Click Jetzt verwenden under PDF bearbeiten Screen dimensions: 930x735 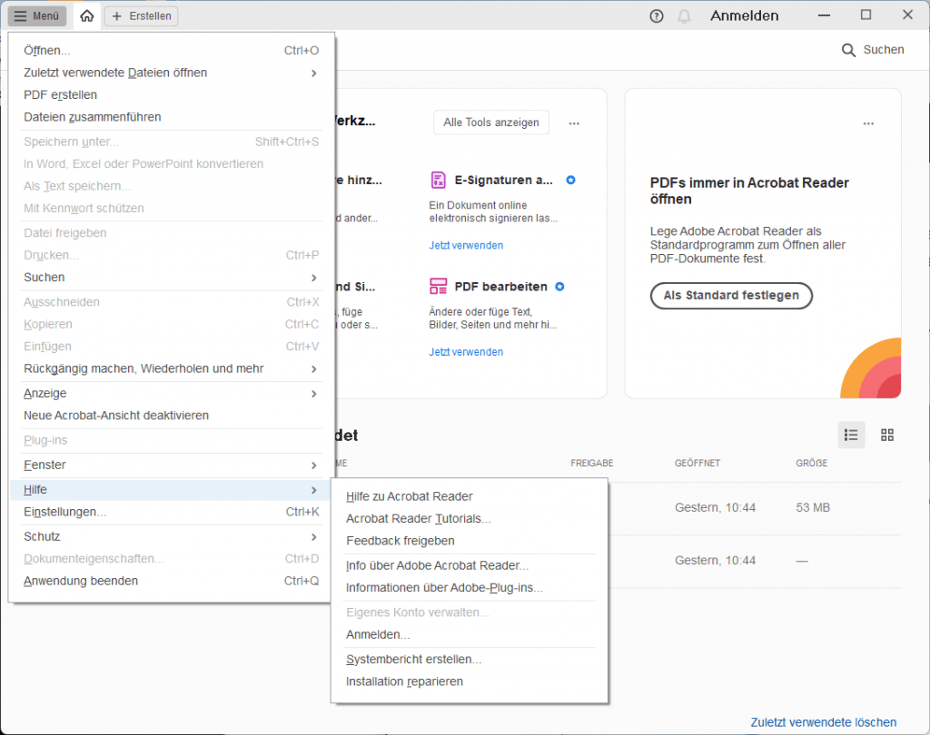466,352
